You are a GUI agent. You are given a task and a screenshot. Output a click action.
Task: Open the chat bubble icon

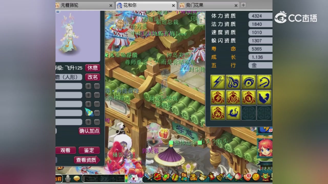coord(77,179)
